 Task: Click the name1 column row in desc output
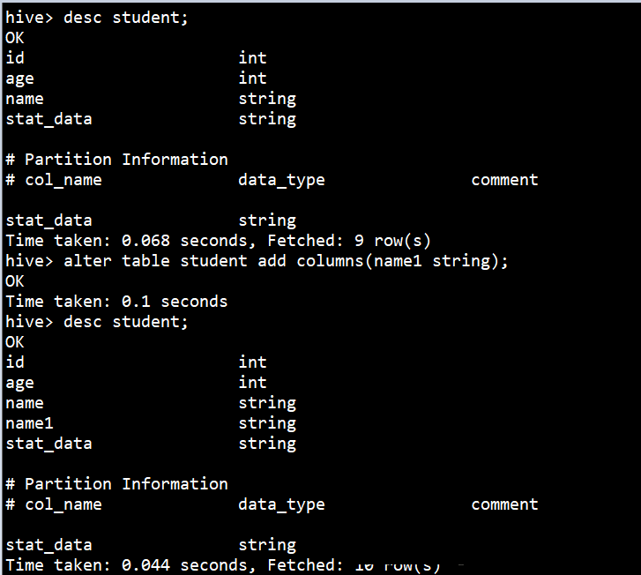(30, 423)
